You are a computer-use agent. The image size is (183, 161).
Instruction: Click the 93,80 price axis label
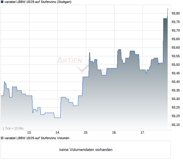point(176,13)
